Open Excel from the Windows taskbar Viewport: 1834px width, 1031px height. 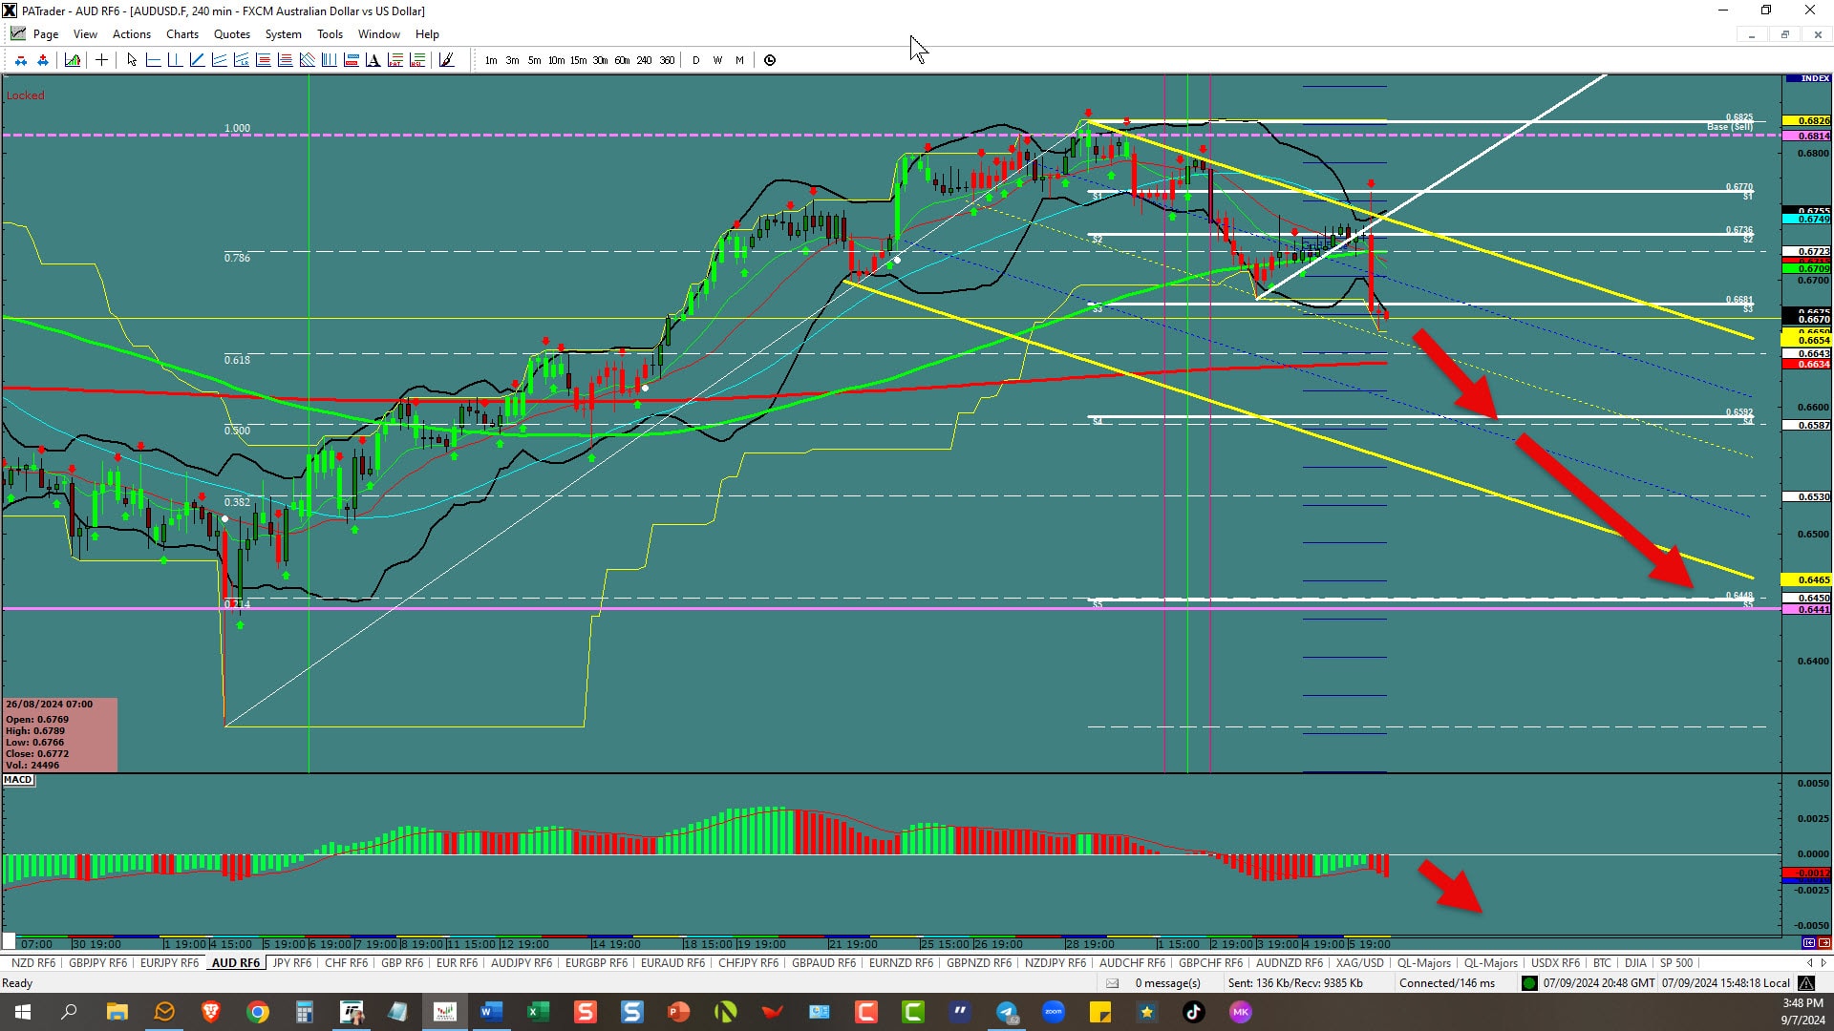(538, 1012)
